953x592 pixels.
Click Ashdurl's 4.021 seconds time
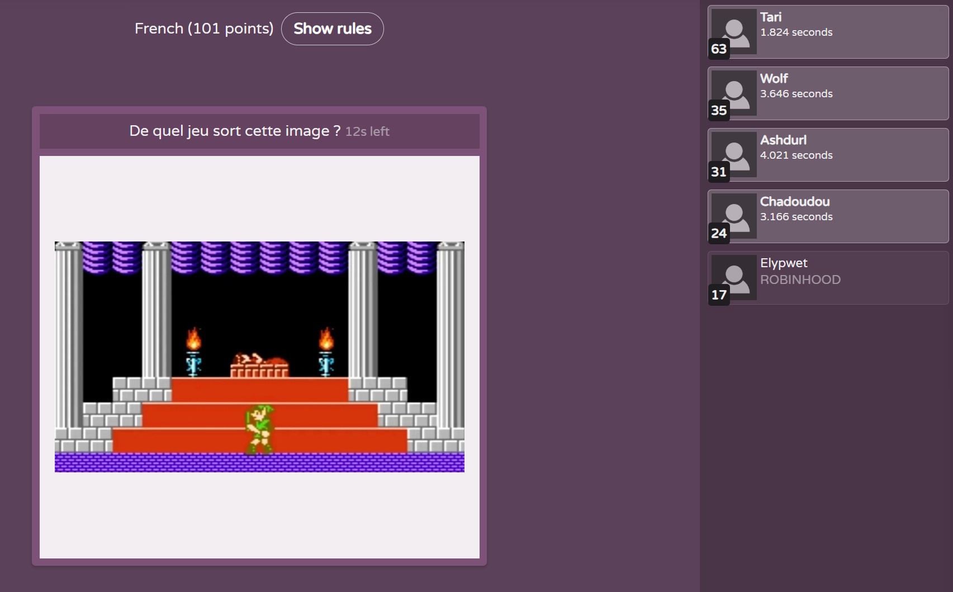coord(796,155)
